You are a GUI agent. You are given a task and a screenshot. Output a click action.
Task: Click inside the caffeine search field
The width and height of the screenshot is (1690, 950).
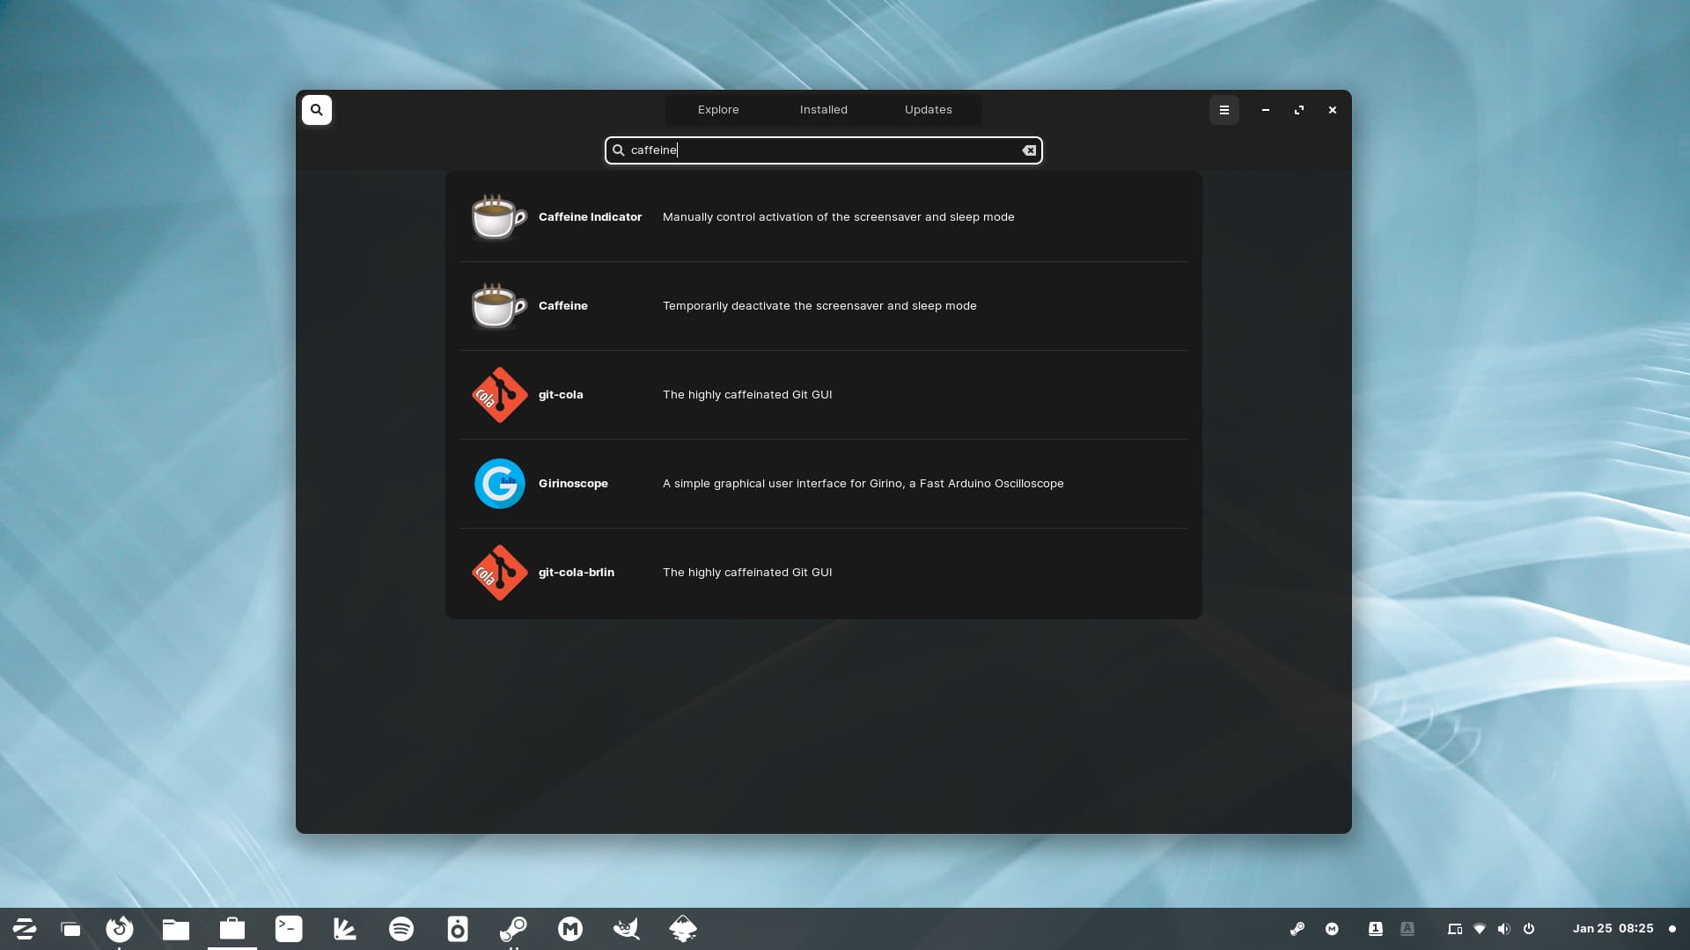tap(824, 150)
